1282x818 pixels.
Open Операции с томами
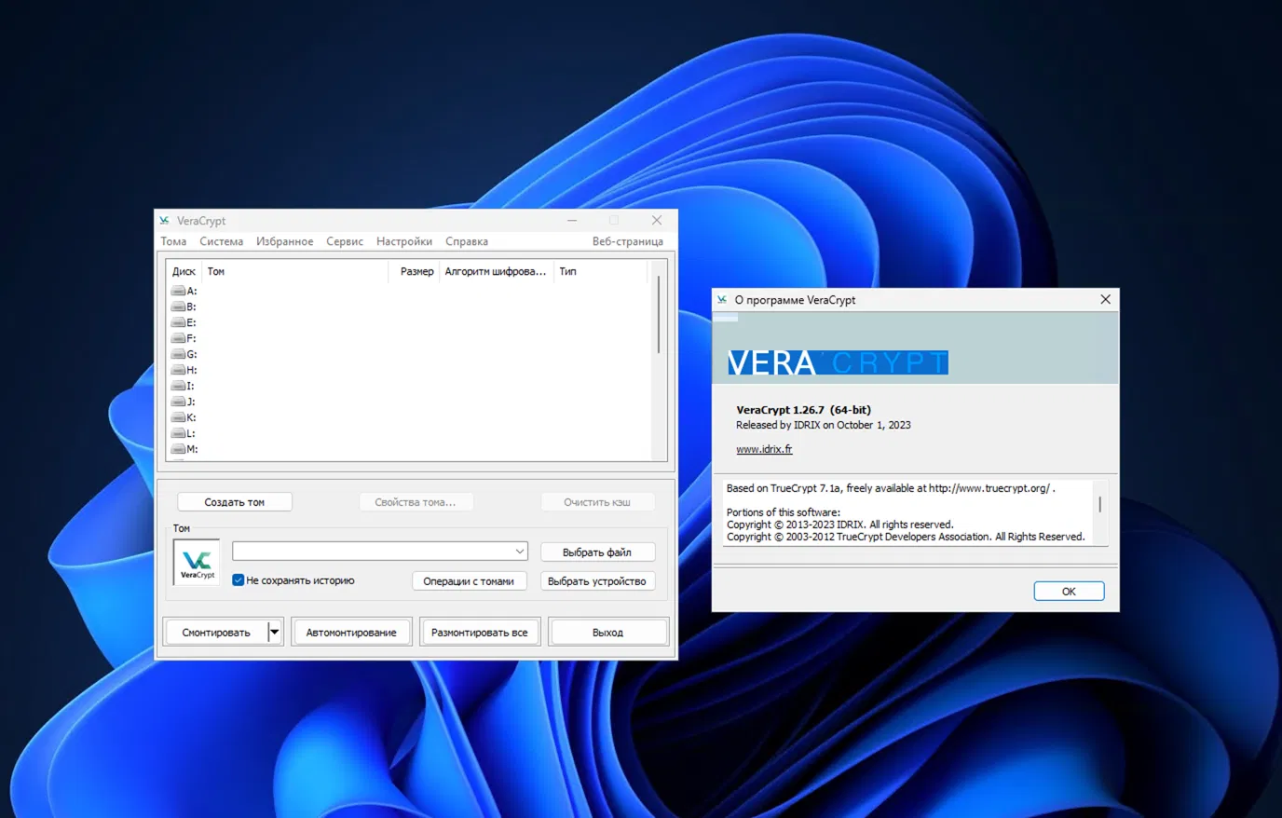coord(469,581)
